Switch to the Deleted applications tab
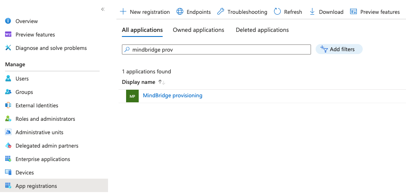The image size is (406, 195). 262,30
